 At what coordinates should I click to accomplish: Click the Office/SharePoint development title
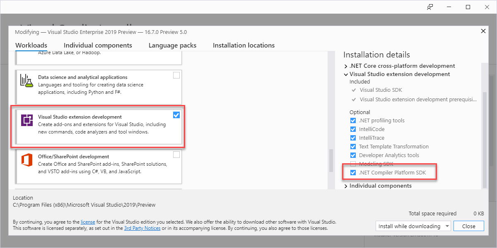click(x=74, y=157)
